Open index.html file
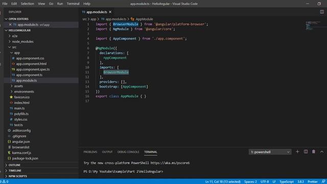Image resolution: width=327 pixels, height=184 pixels. tap(21, 103)
